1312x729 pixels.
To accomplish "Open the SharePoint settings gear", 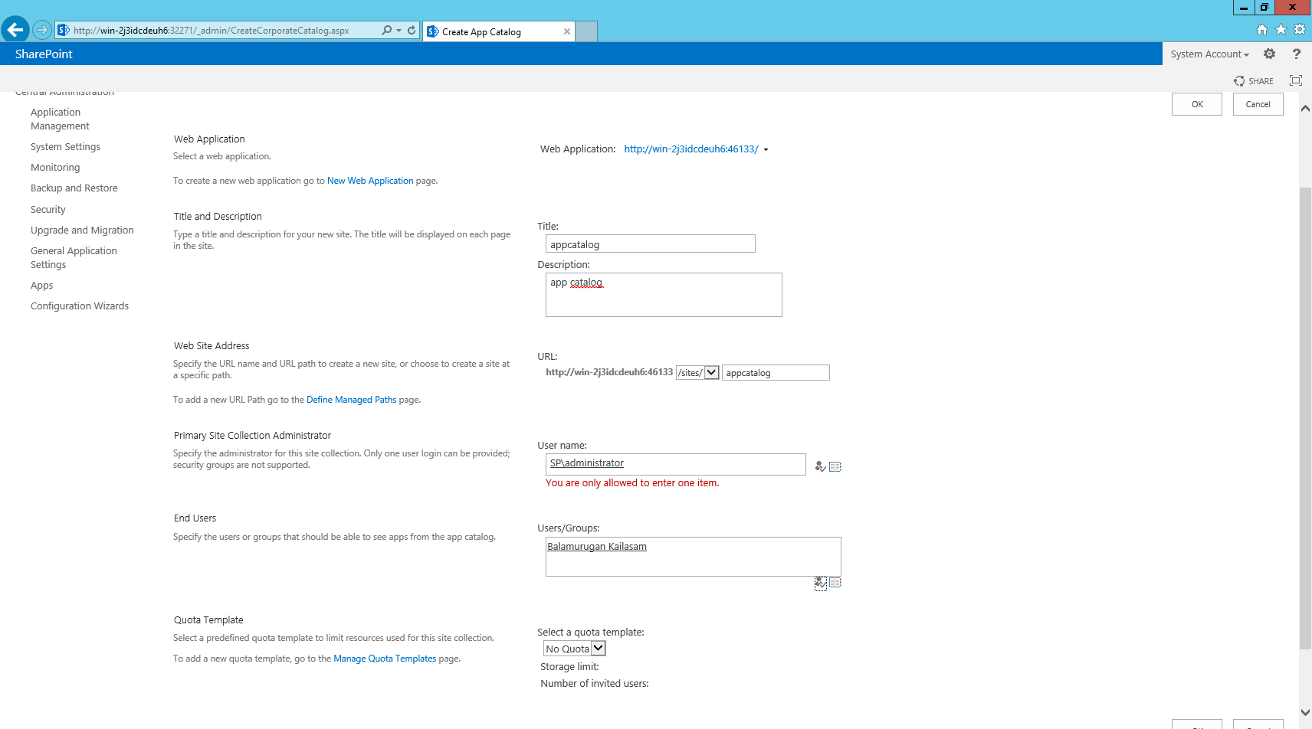I will 1269,54.
